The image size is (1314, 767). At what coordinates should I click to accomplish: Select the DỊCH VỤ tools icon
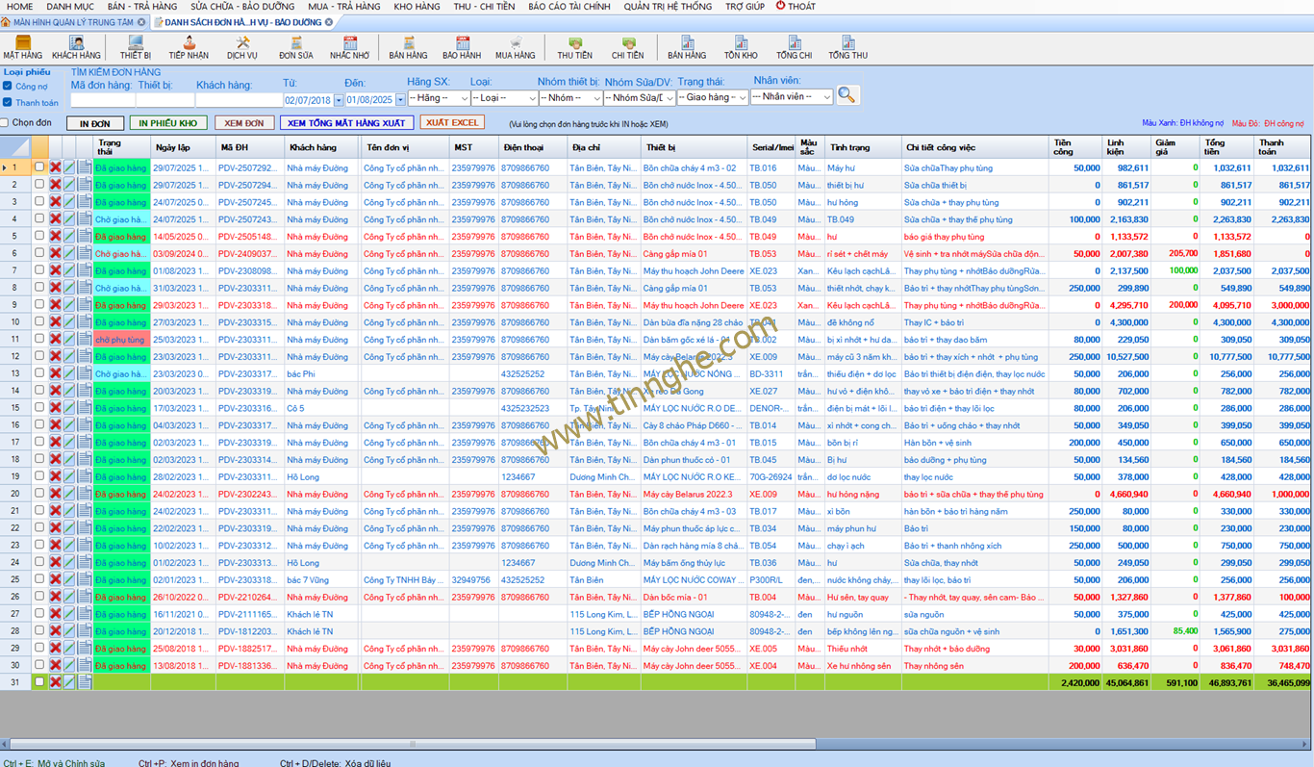click(242, 47)
